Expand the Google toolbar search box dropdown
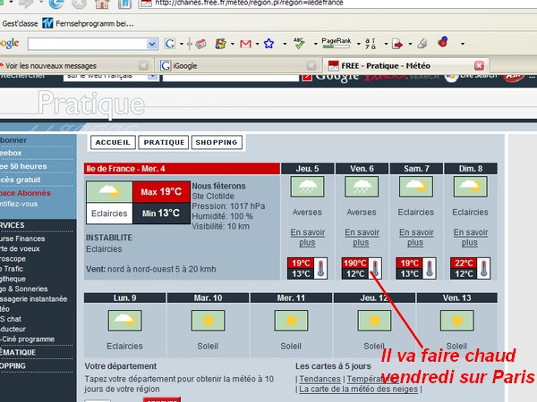537x402 pixels. [x=154, y=44]
